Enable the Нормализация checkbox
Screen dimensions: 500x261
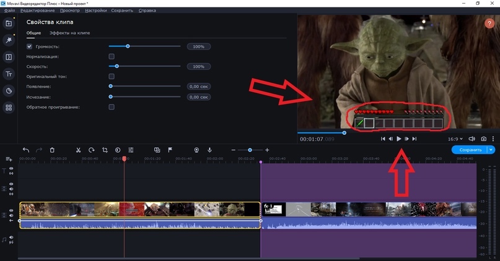pyautogui.click(x=112, y=56)
